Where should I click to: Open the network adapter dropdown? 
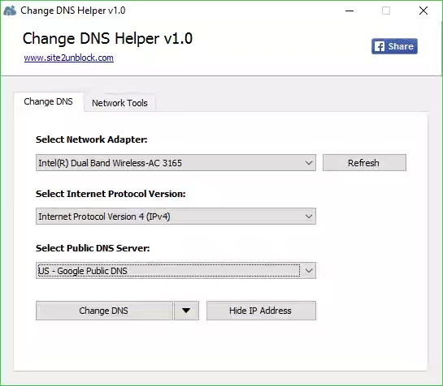point(176,163)
